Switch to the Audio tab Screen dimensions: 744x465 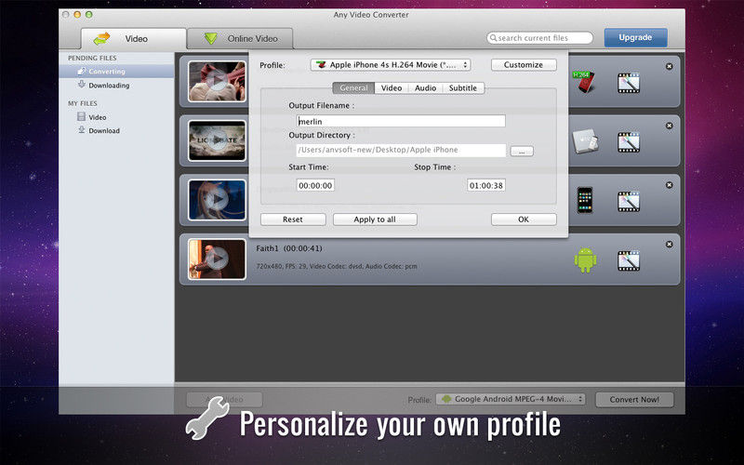coord(425,88)
